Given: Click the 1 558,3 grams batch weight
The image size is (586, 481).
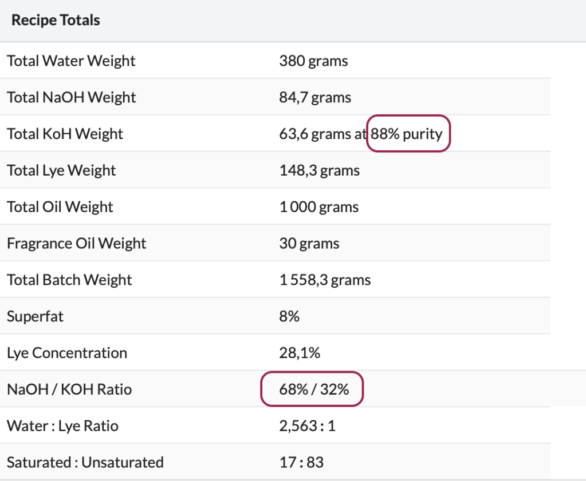Looking at the screenshot, I should coord(325,280).
